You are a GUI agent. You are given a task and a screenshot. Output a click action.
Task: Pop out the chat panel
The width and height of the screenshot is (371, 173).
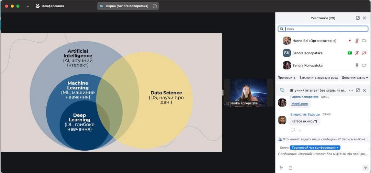click(358, 90)
